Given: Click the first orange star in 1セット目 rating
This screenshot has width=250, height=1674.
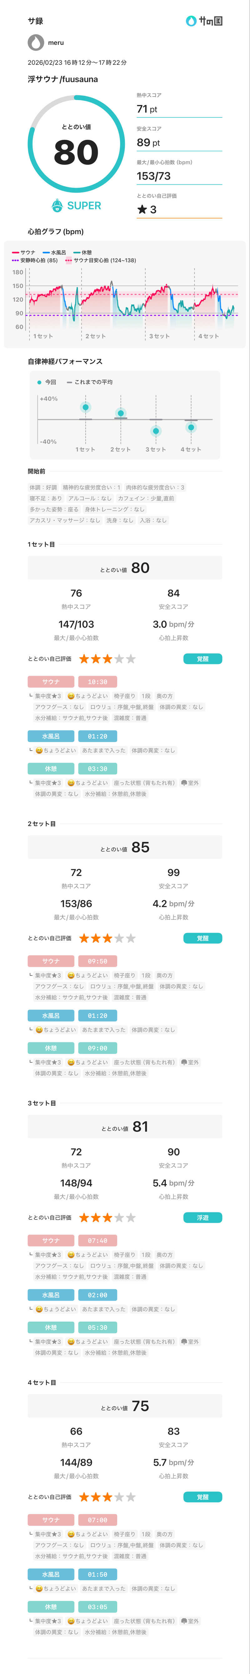Looking at the screenshot, I should coord(84,659).
